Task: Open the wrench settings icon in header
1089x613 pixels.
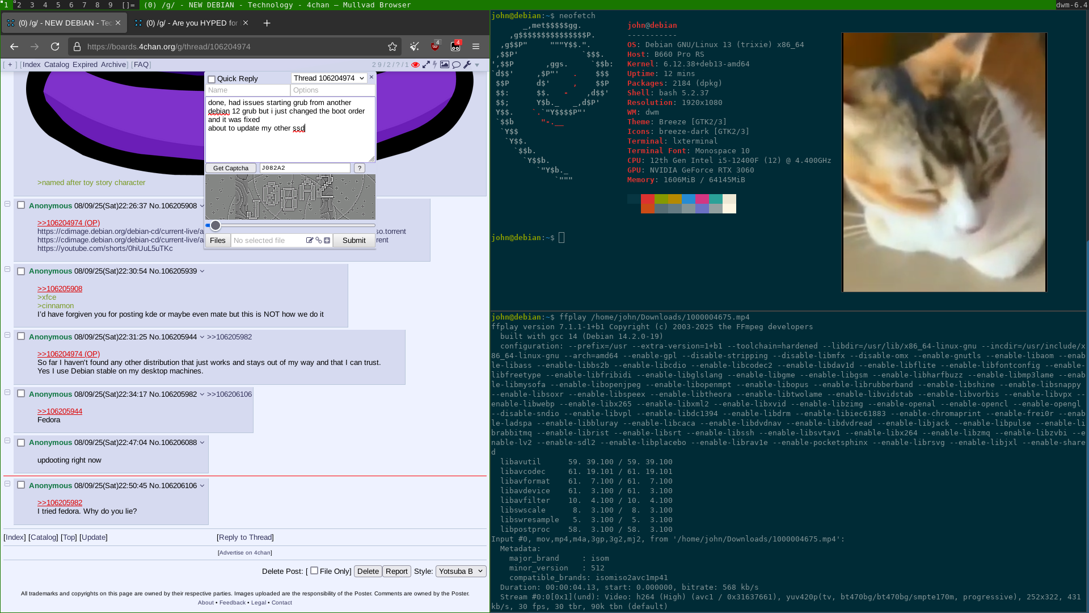Action: point(467,65)
